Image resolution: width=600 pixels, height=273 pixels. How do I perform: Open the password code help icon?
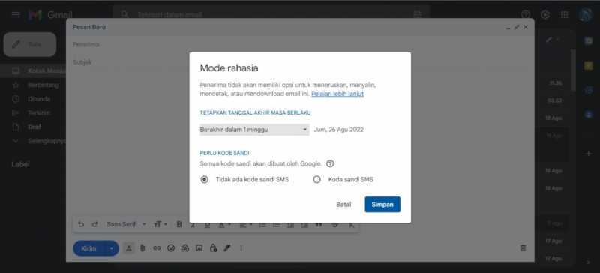[x=330, y=164]
